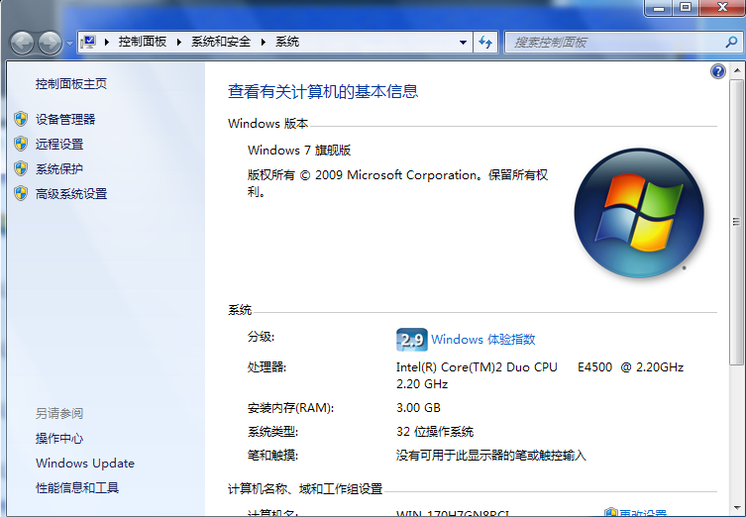This screenshot has height=517, width=746.
Task: Click the 32 位操作系统 value
Action: tap(435, 432)
